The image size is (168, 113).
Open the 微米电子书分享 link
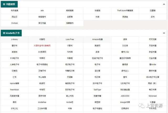[x=153, y=77]
